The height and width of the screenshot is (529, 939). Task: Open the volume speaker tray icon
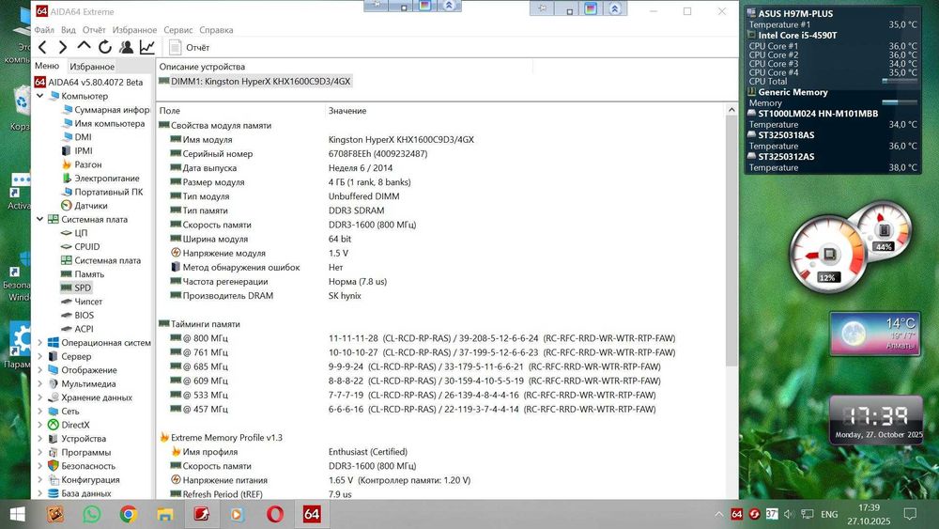coord(789,514)
